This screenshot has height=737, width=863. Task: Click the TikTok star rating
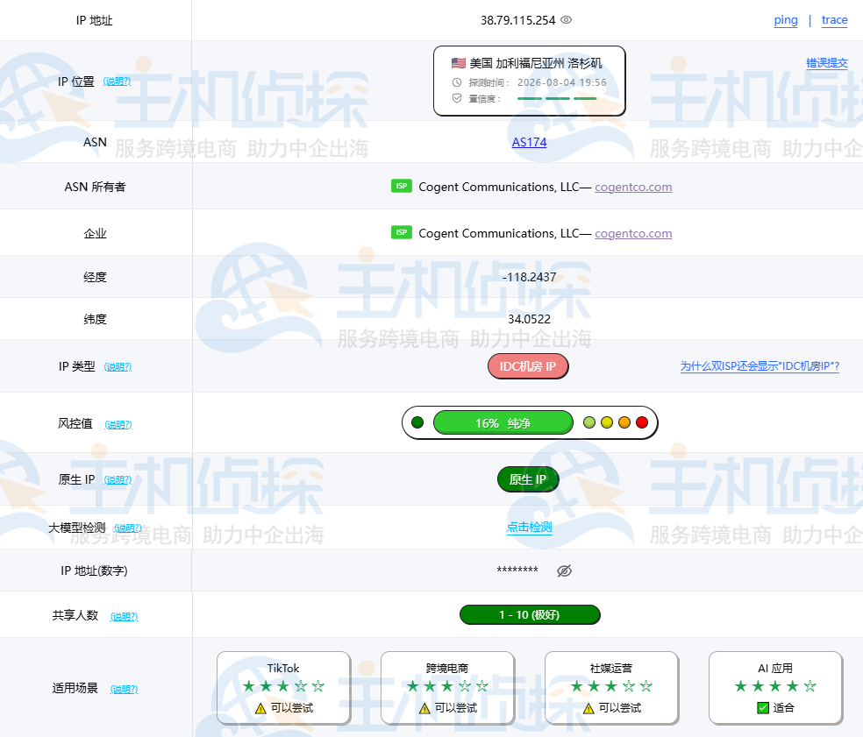pyautogui.click(x=283, y=686)
